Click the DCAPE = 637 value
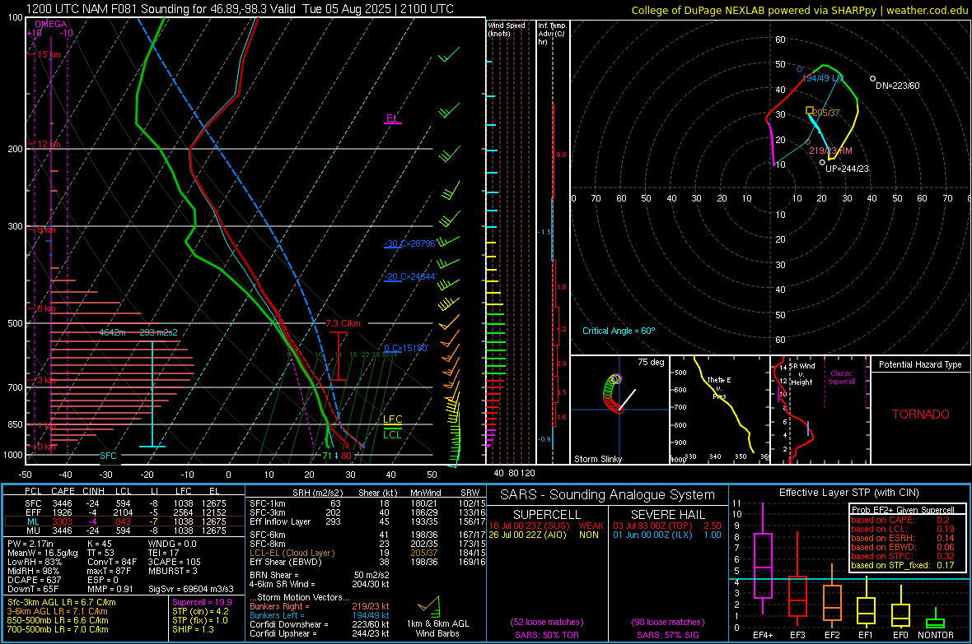The height and width of the screenshot is (644, 972). pos(34,580)
